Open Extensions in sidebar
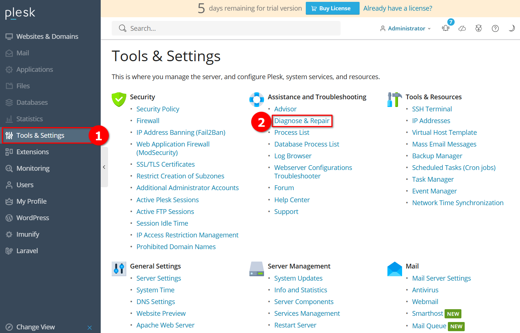Viewport: 520px width, 333px height. [50, 152]
